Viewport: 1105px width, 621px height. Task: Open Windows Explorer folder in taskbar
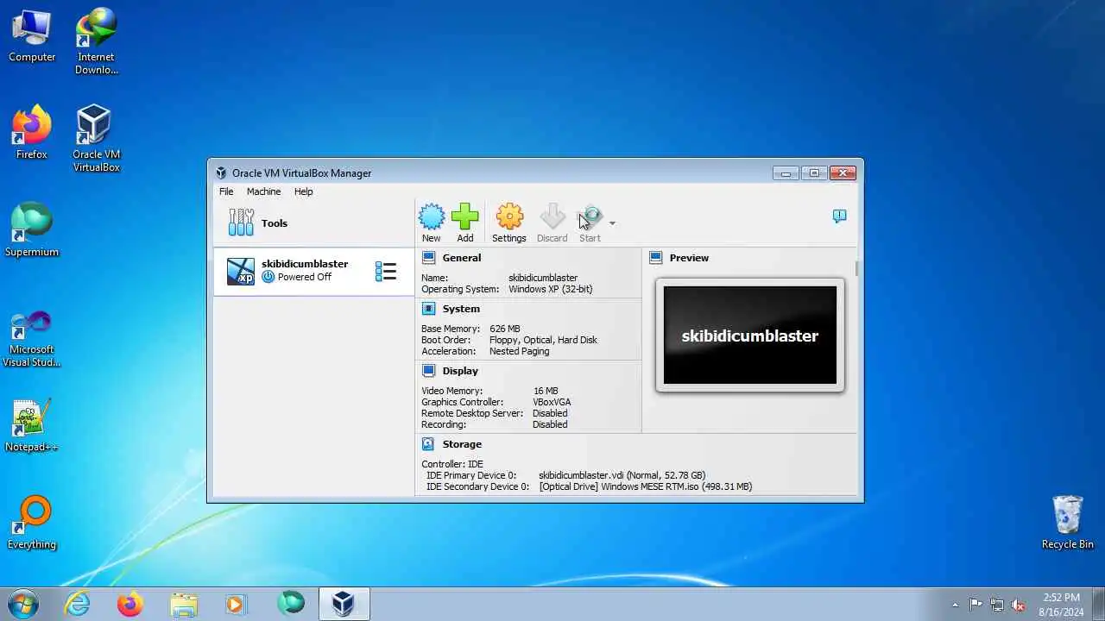184,604
